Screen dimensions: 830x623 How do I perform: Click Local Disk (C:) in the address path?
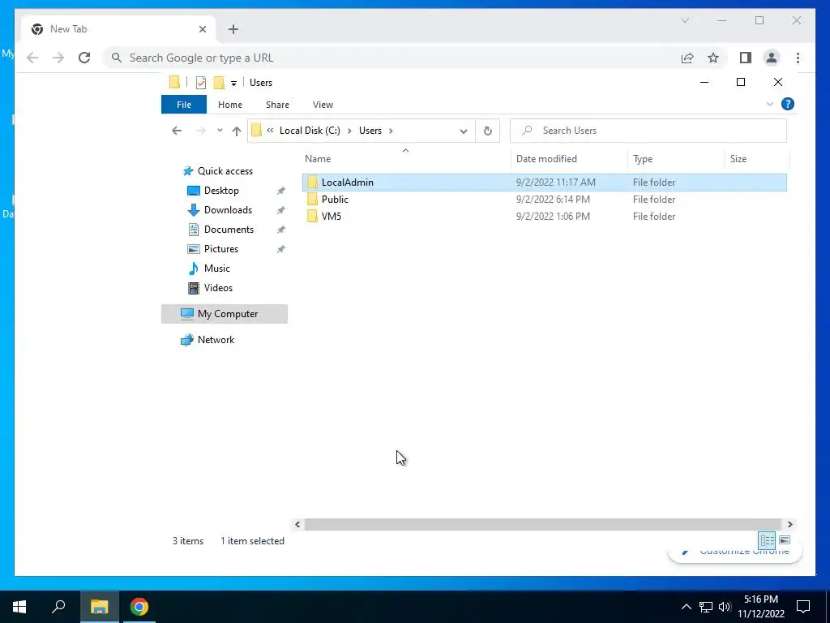(310, 131)
